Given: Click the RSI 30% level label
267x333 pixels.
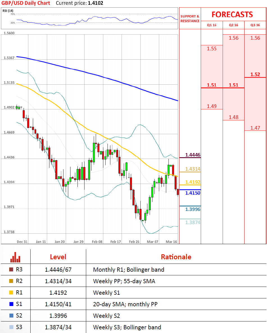Looking at the screenshot, I should pyautogui.click(x=13, y=23).
